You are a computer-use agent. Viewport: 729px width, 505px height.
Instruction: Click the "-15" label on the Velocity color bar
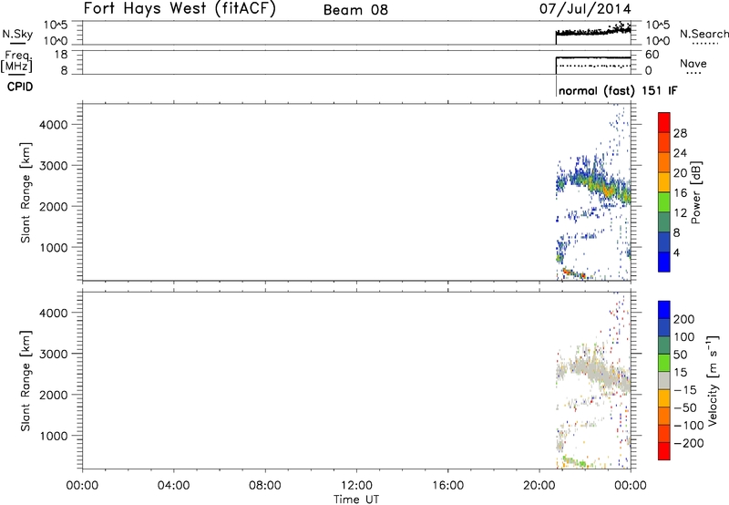(x=685, y=390)
